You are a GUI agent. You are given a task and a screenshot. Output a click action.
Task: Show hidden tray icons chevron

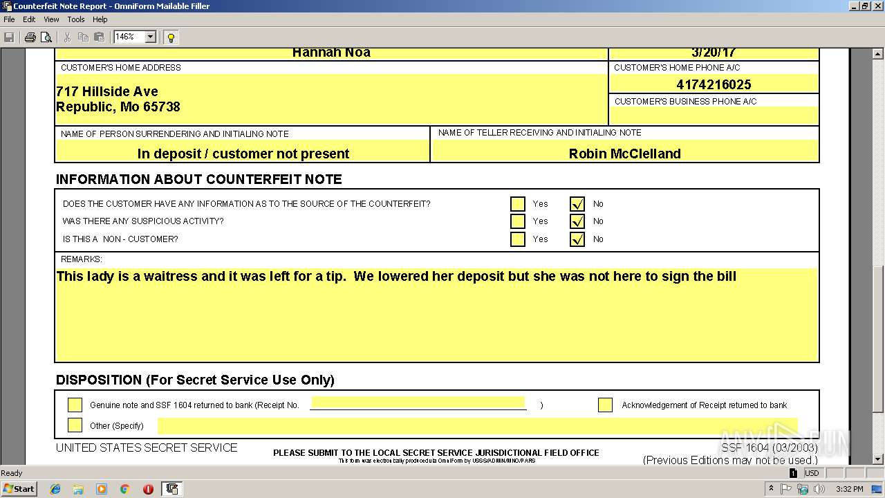click(771, 489)
